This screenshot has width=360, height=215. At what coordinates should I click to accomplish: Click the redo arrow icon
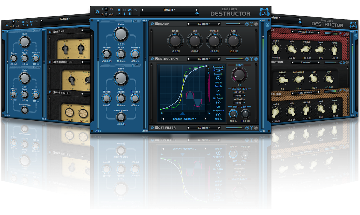(135, 10)
